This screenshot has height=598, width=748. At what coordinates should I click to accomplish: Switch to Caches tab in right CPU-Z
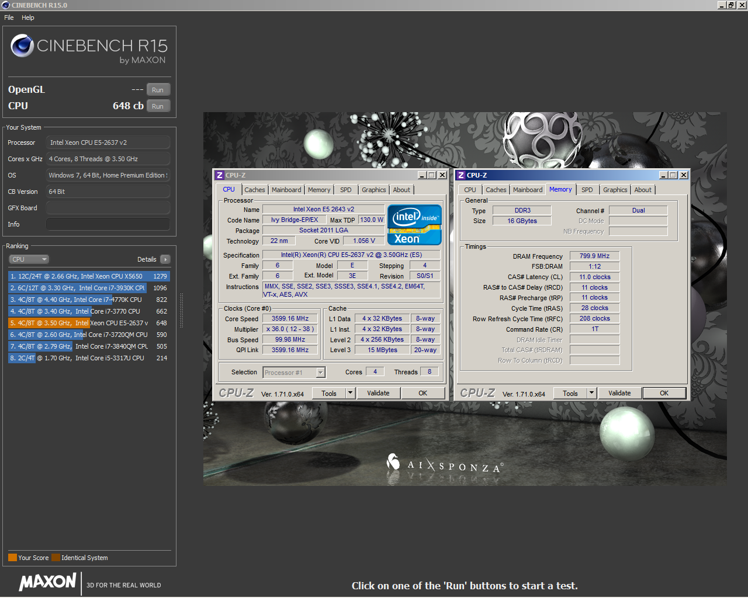click(496, 190)
